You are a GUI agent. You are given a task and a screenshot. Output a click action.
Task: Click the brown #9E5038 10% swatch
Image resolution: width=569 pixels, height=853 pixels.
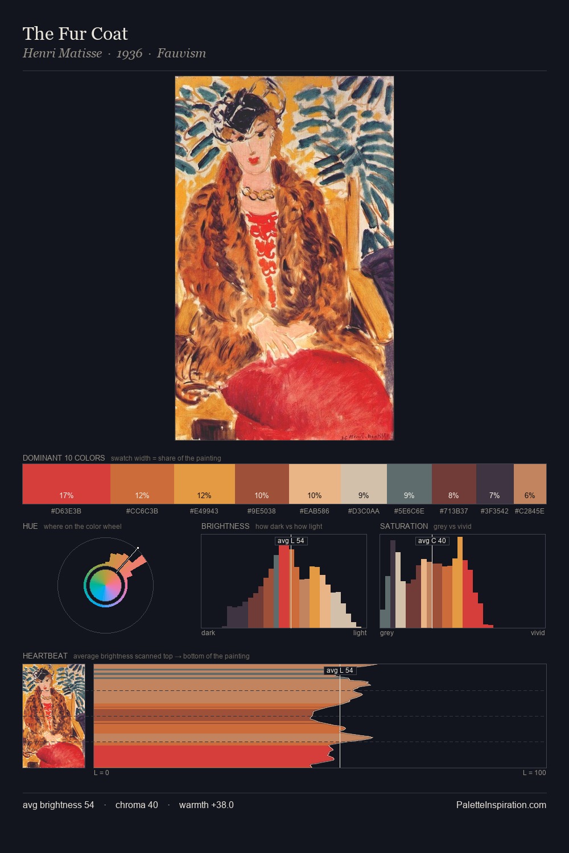pyautogui.click(x=262, y=484)
